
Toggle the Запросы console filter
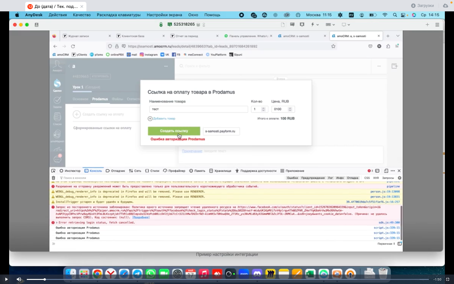pos(388,178)
